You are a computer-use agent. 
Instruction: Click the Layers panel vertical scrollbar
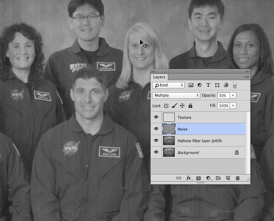point(247,142)
